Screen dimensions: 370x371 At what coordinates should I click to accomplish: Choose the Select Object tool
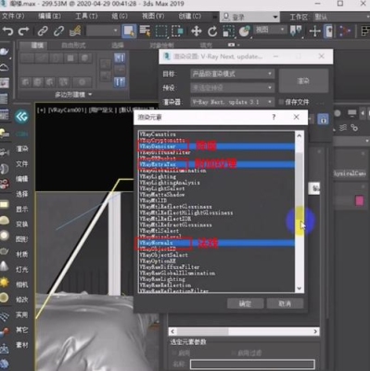(x=129, y=31)
